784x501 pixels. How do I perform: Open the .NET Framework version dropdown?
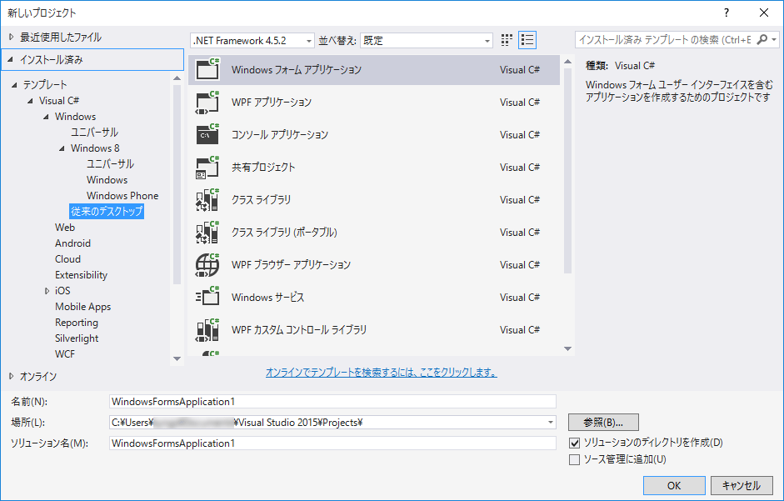(252, 40)
